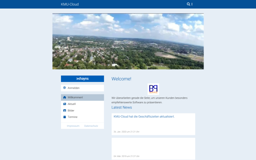Go to the Aktuell page
This screenshot has width=256, height=160.
tap(82, 104)
